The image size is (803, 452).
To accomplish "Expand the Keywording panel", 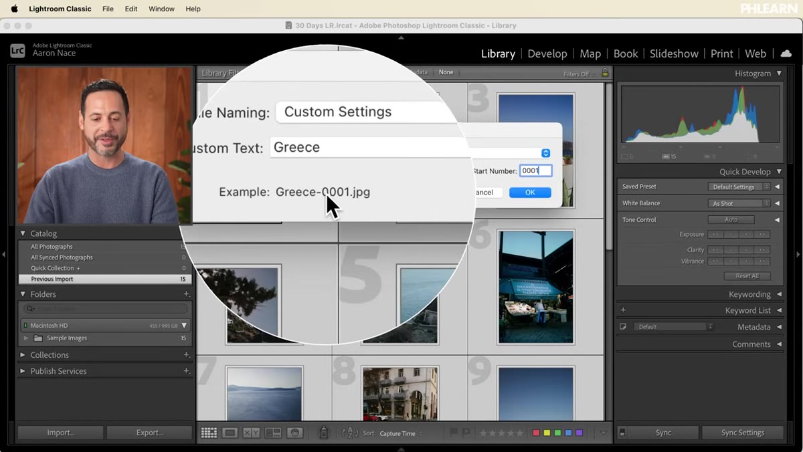I will coord(779,294).
